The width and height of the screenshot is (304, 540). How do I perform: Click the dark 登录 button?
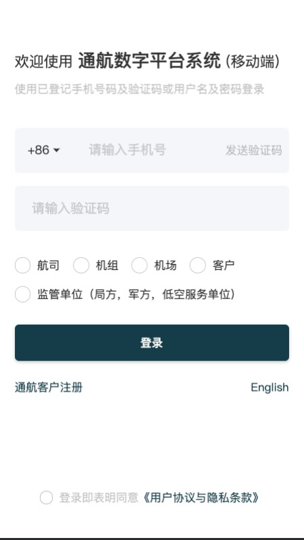(x=151, y=343)
